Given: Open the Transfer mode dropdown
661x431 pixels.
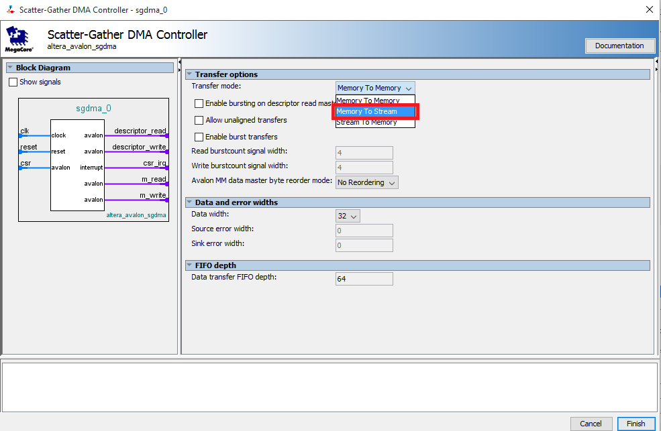Looking at the screenshot, I should [375, 88].
